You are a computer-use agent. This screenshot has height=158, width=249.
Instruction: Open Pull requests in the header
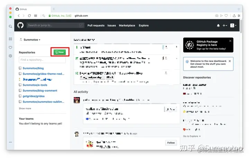pyautogui.click(x=96, y=25)
